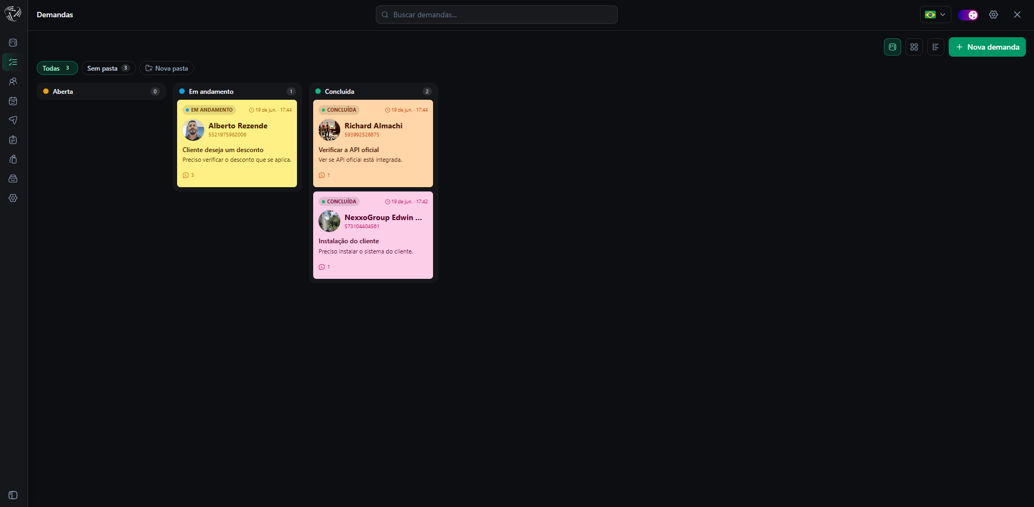Click title 'Instalação do cliente'
1034x507 pixels.
coord(349,241)
